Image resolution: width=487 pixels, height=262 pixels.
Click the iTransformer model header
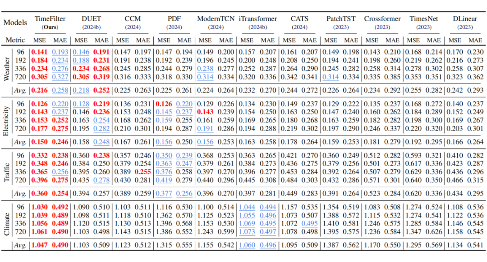(x=258, y=19)
